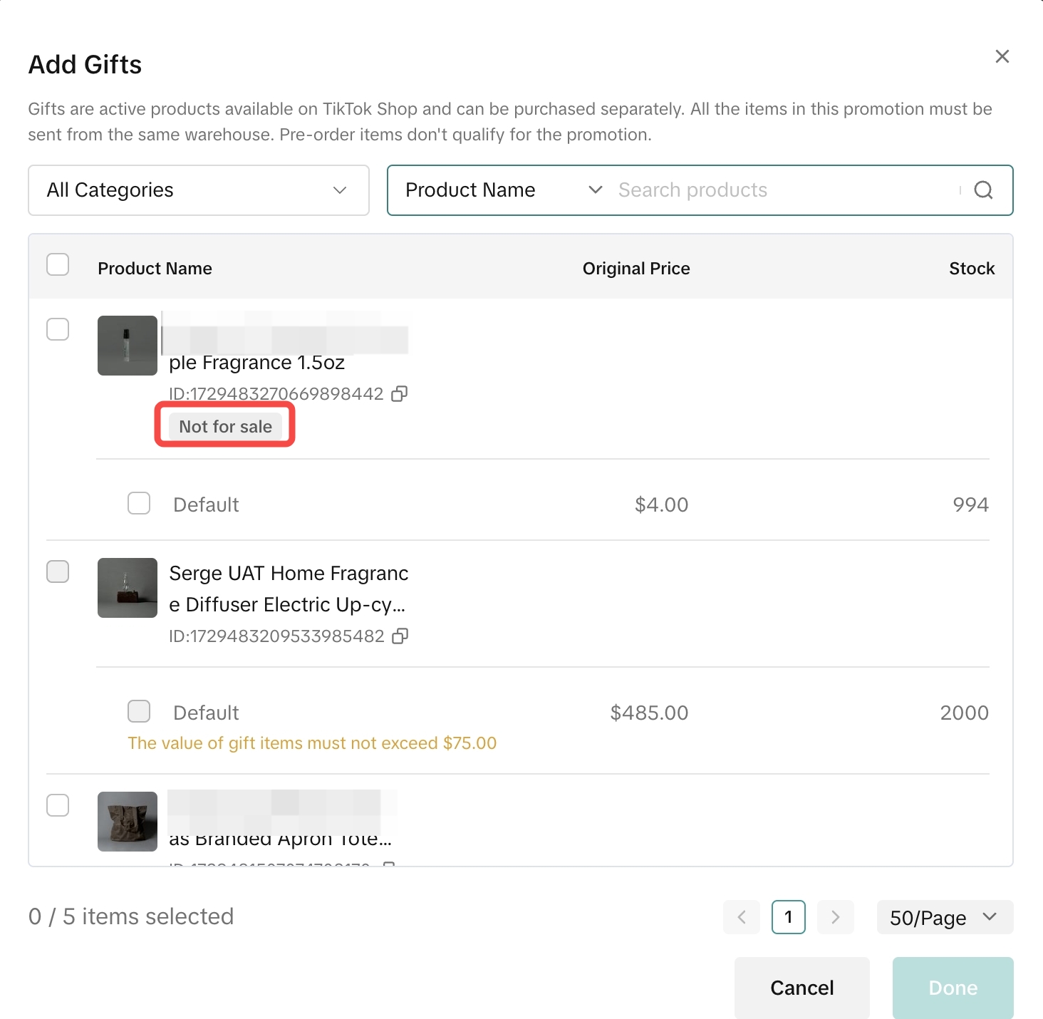Toggle the select-all checkbox in table header
Image resolution: width=1043 pixels, height=1019 pixels.
(58, 264)
